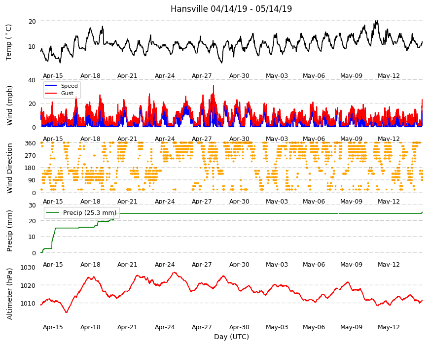The width and height of the screenshot is (429, 345).
Task: Click the Altimeter (hPa) axis label
Action: [9, 294]
